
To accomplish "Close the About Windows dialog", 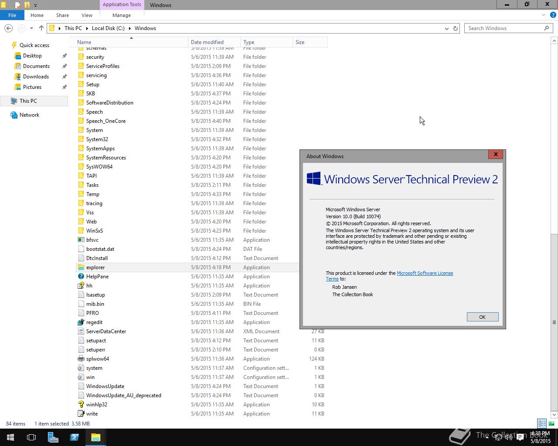I will [496, 154].
